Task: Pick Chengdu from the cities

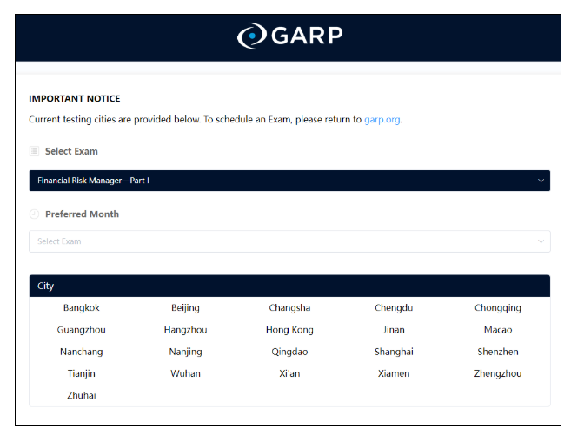Action: (394, 308)
